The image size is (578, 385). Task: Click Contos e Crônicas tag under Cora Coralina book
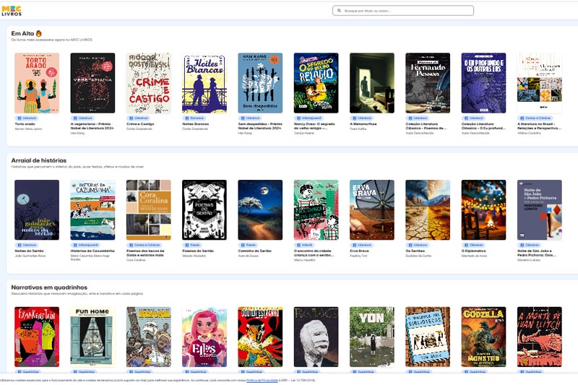144,245
